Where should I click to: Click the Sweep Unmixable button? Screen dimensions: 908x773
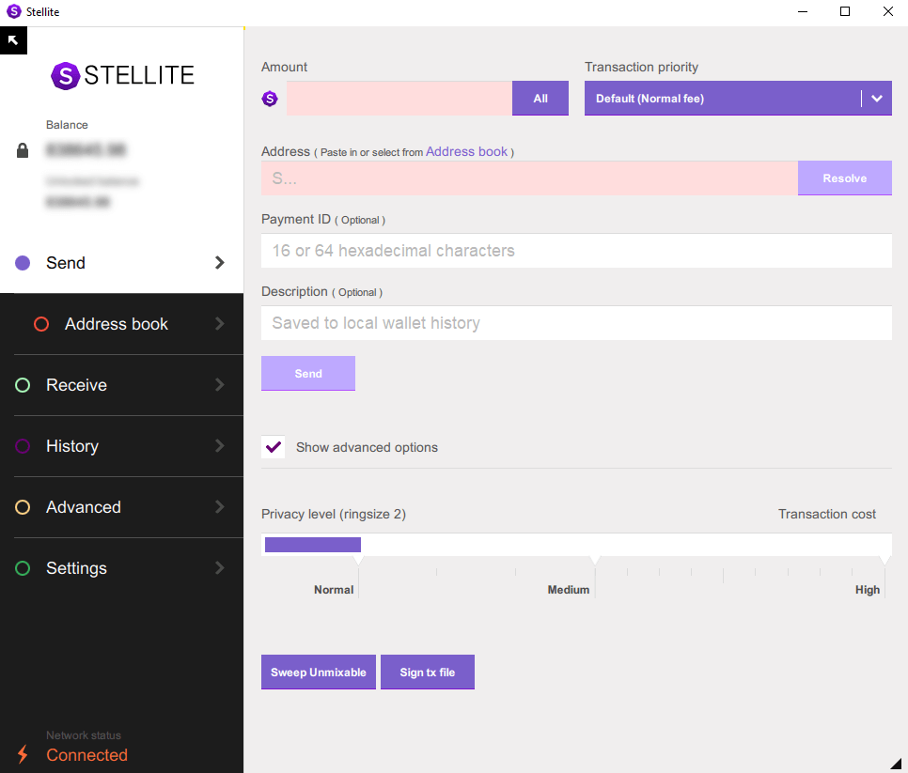click(x=318, y=672)
